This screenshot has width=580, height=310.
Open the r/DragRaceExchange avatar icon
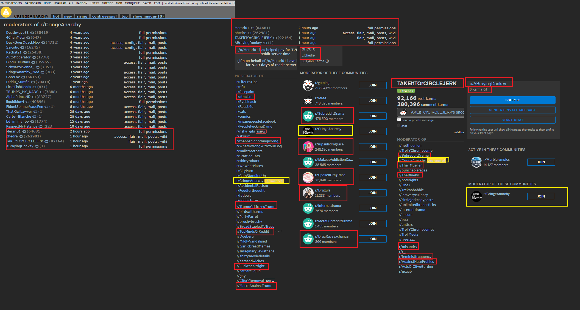point(308,239)
